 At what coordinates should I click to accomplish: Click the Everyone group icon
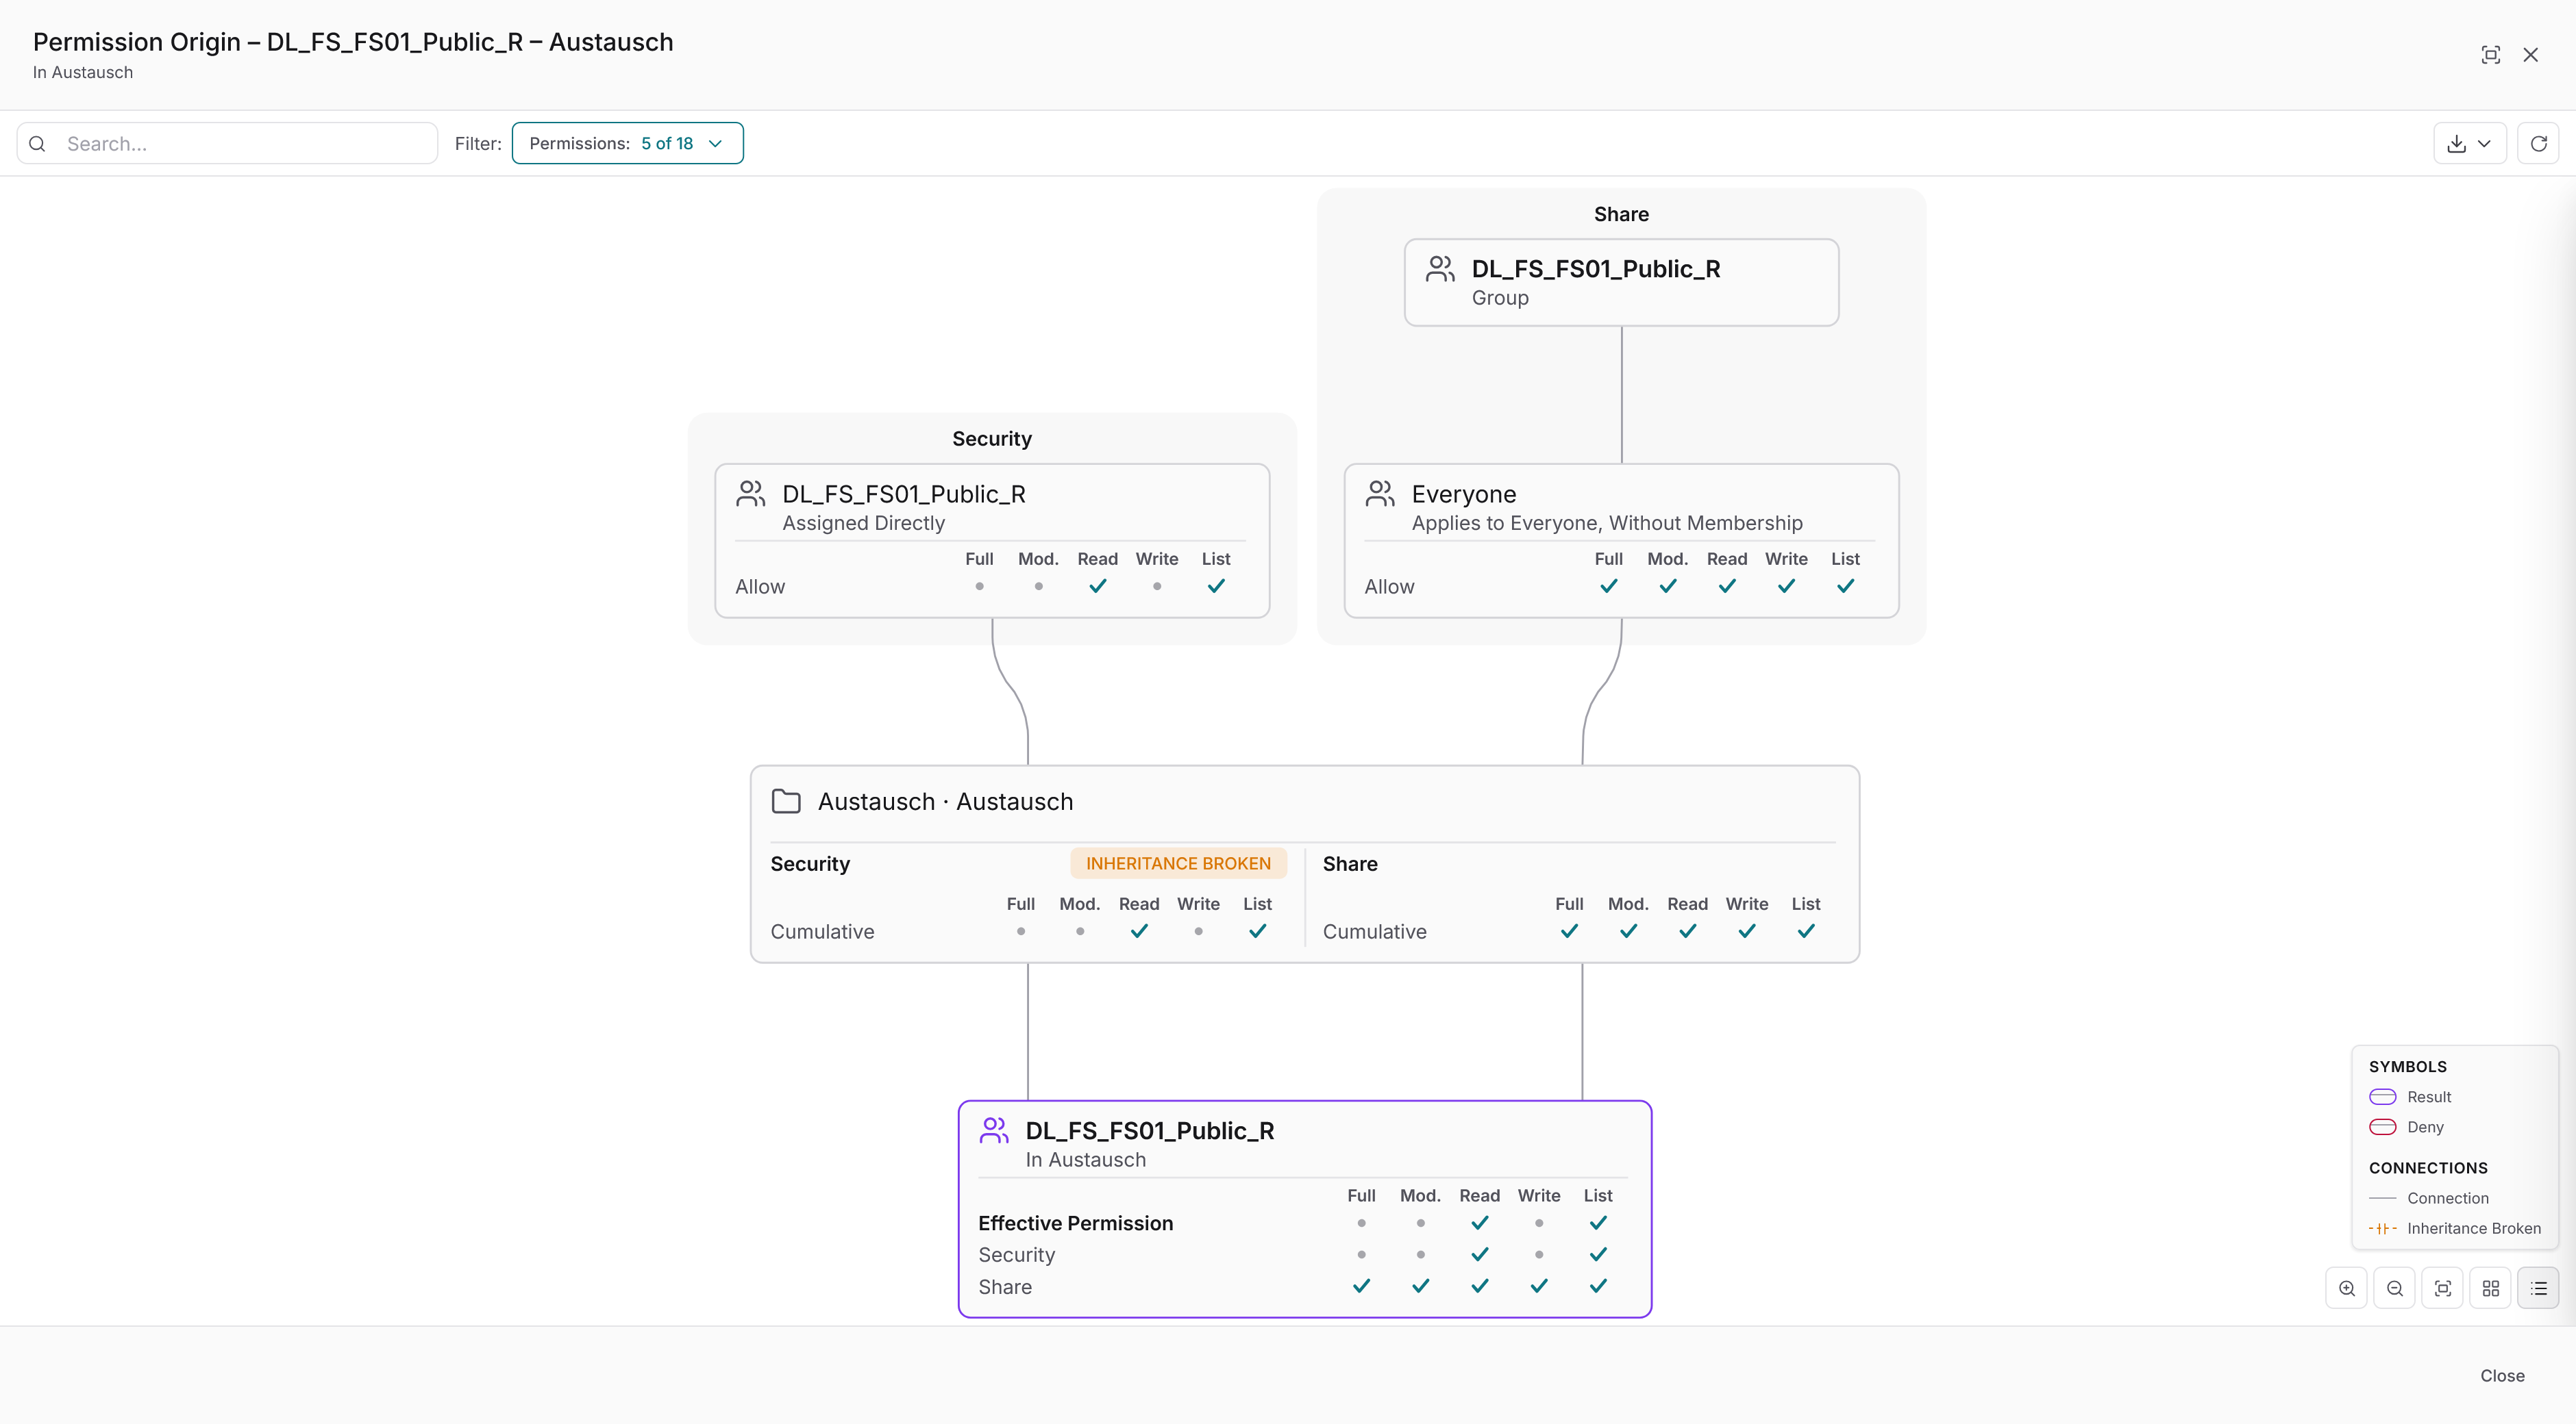click(x=1380, y=493)
